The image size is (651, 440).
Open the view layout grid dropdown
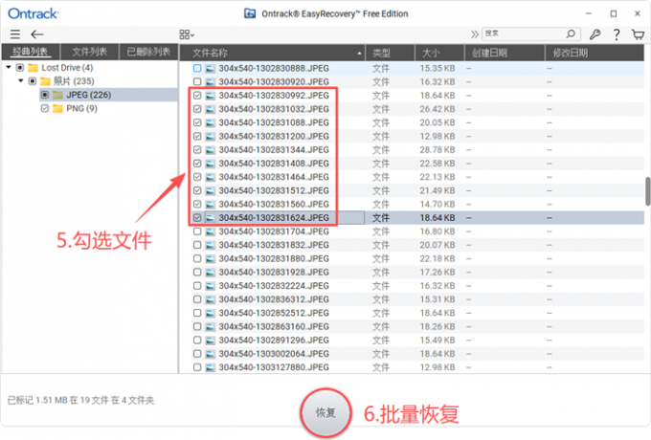tap(187, 34)
